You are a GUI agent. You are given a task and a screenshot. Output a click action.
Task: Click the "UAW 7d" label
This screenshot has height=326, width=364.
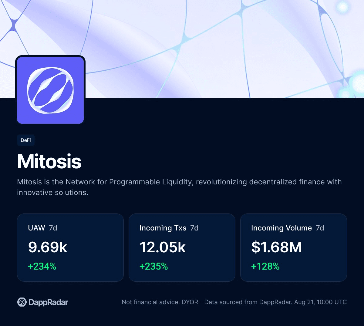pos(42,228)
